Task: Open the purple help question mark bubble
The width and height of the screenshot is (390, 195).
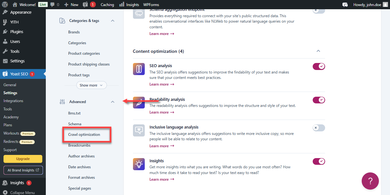Action: tap(370, 181)
